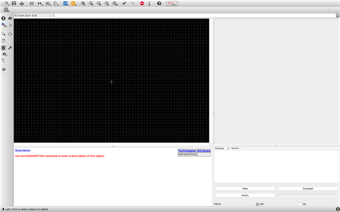Open the grid settings icon
The width and height of the screenshot is (340, 212).
[7, 10]
